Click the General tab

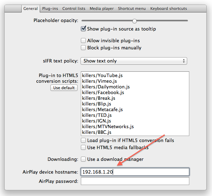[30, 9]
